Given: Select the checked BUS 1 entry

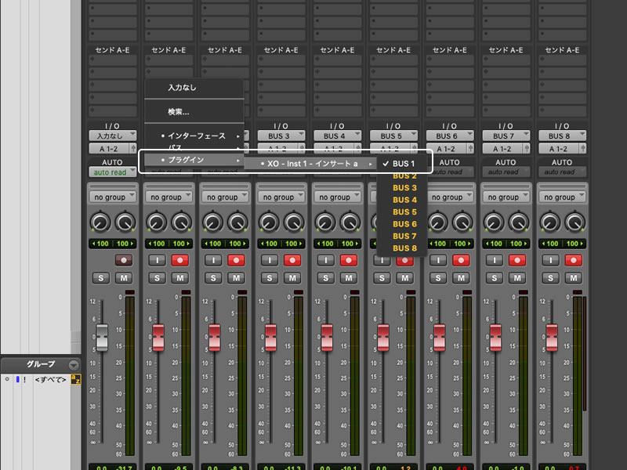Looking at the screenshot, I should (402, 164).
